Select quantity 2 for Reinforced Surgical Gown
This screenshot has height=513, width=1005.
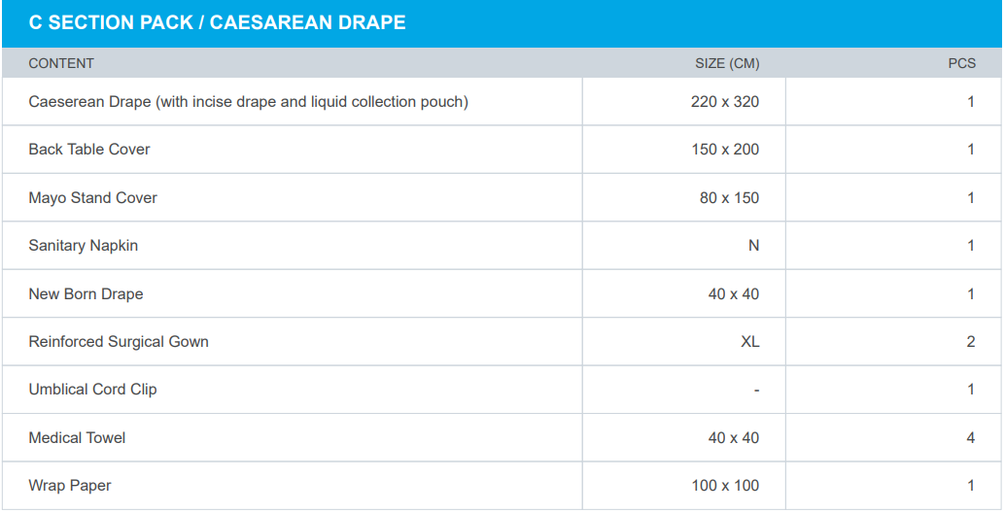(970, 342)
